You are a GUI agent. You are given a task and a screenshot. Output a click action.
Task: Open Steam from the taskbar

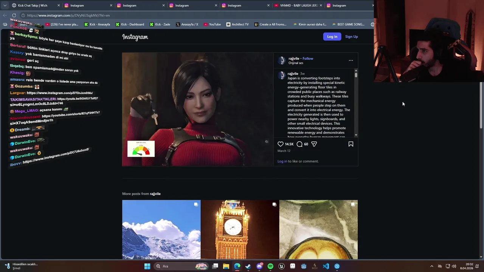coord(248,266)
